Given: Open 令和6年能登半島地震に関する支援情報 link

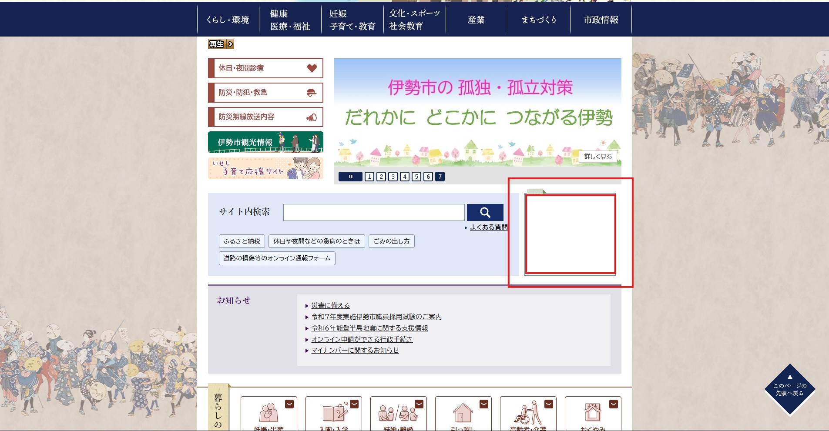Looking at the screenshot, I should [x=369, y=328].
